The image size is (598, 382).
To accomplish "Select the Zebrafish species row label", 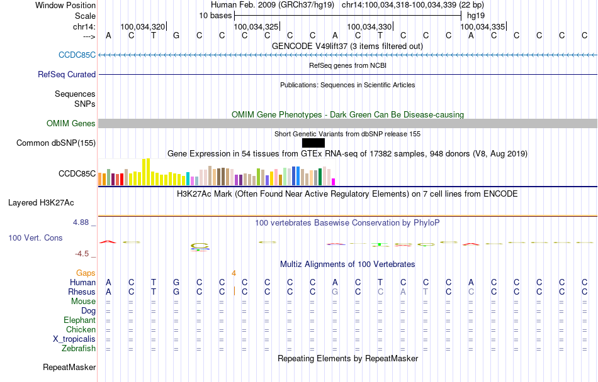I will coord(79,348).
